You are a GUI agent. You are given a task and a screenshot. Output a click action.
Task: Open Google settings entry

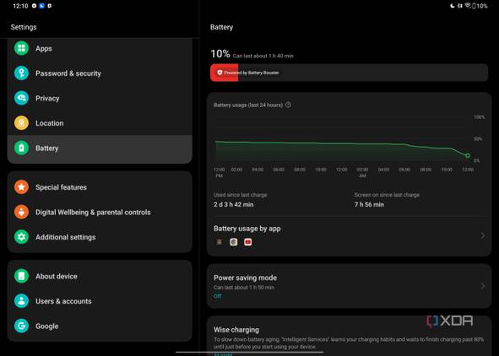click(100, 326)
